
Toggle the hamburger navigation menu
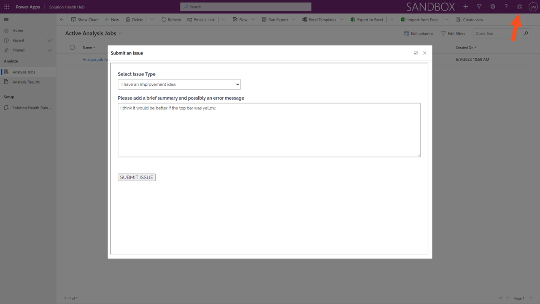pos(6,20)
